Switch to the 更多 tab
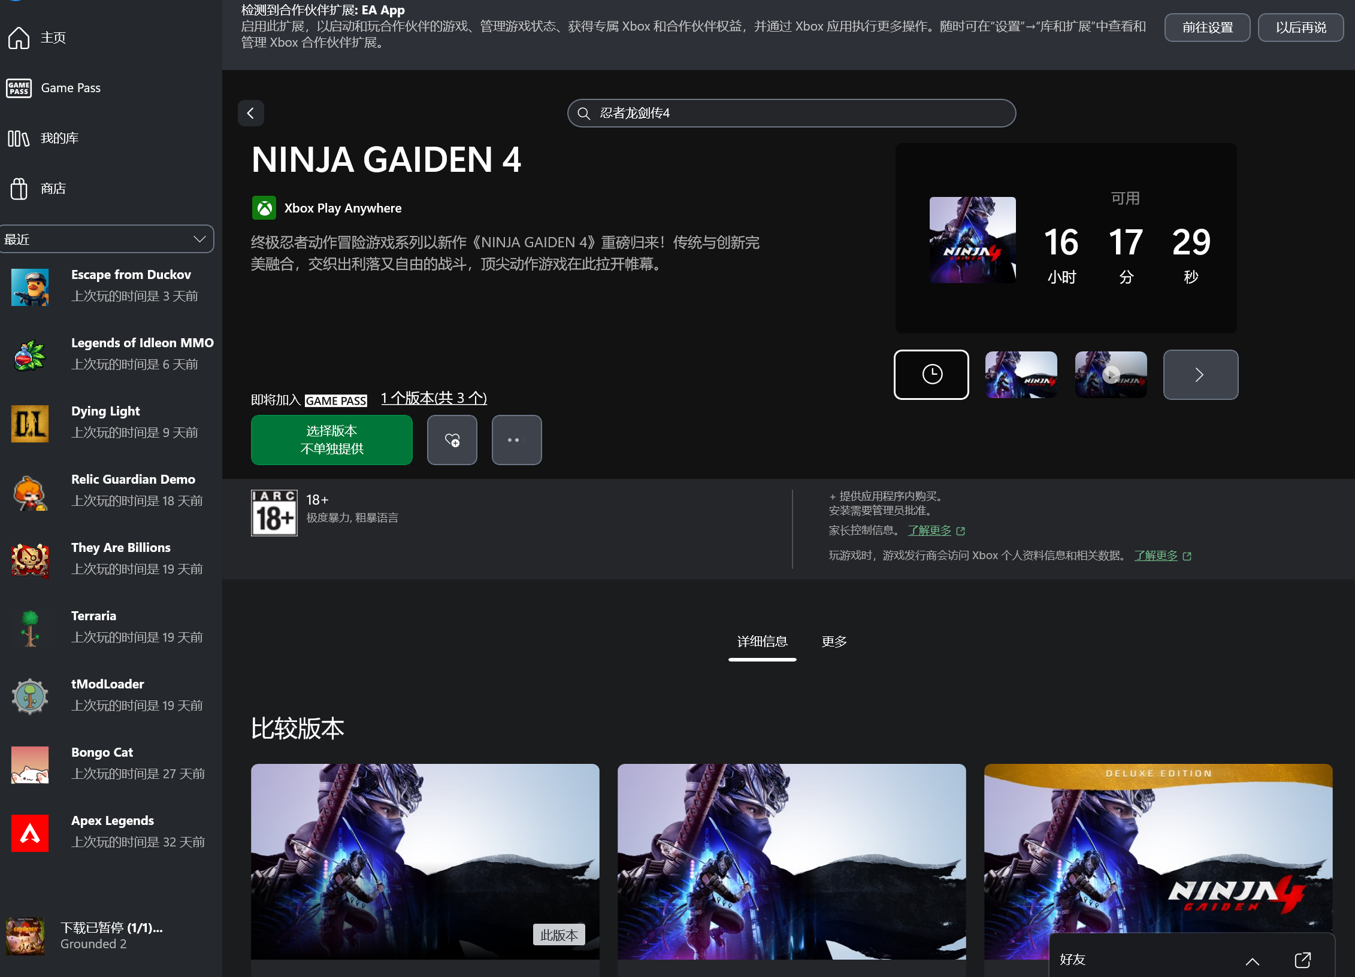 [x=834, y=642]
